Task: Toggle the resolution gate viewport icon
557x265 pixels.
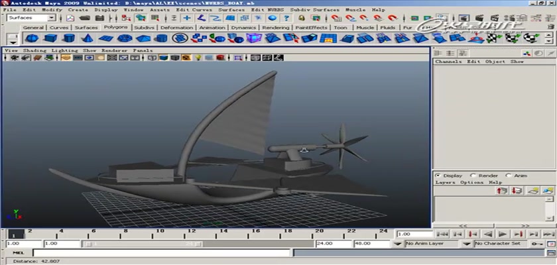Action: (x=89, y=58)
